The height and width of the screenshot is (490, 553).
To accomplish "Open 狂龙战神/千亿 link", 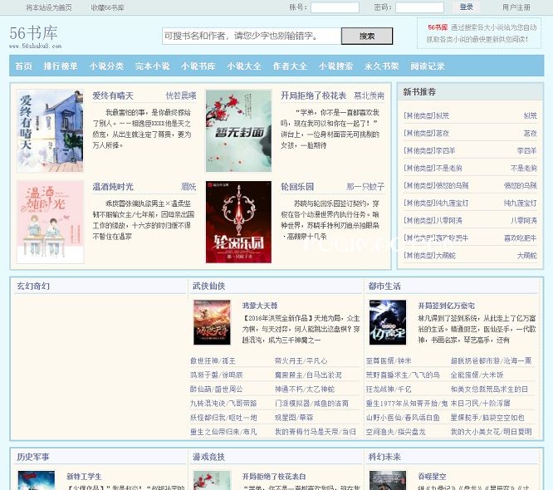I will [389, 390].
